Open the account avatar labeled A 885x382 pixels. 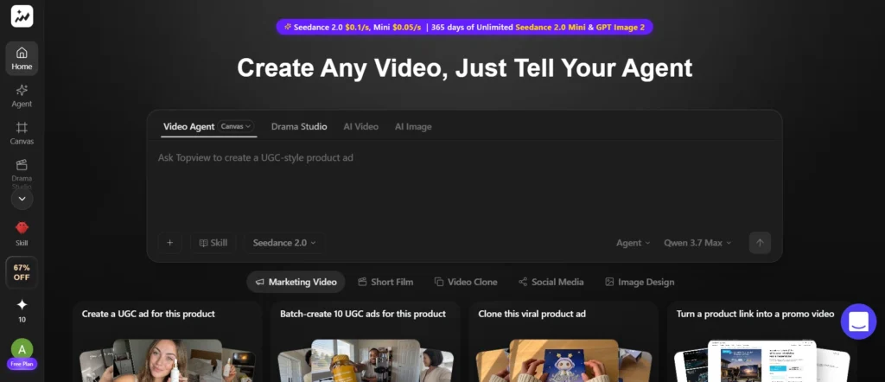pos(22,349)
